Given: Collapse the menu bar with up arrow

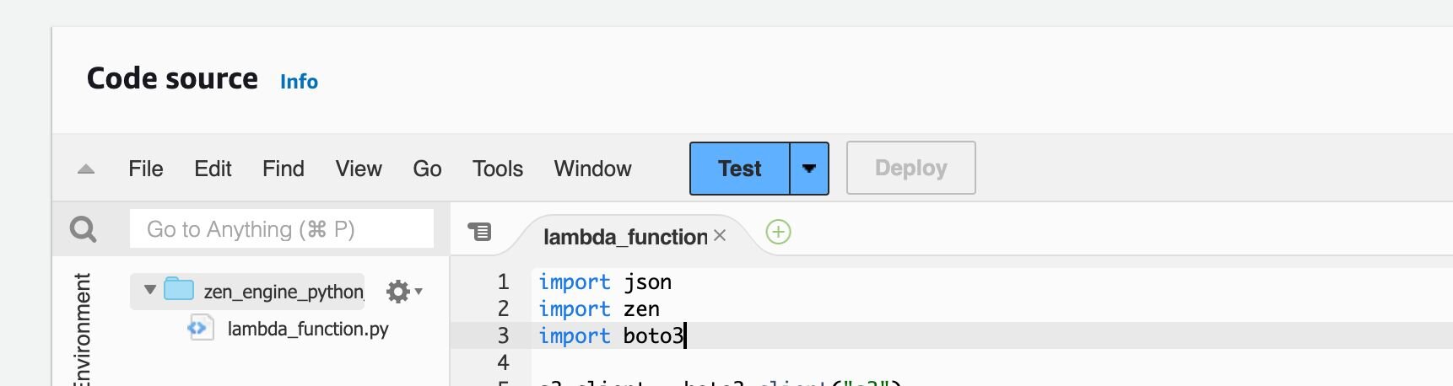Looking at the screenshot, I should (x=86, y=169).
